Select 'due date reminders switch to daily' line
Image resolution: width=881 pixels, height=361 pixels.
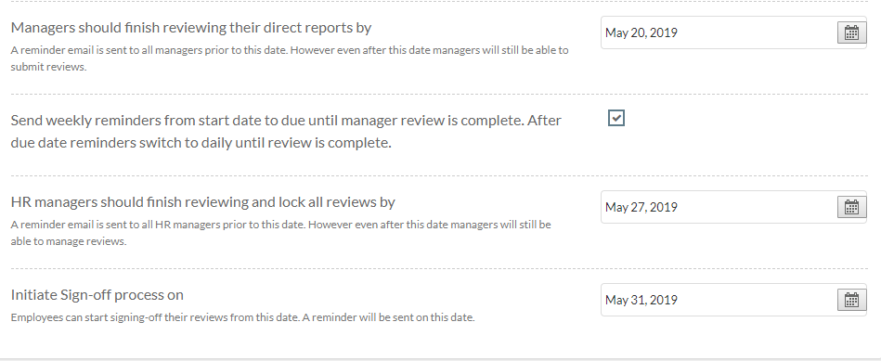201,143
